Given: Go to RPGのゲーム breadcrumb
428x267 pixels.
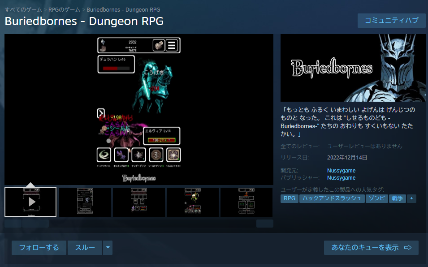Looking at the screenshot, I should pos(64,9).
